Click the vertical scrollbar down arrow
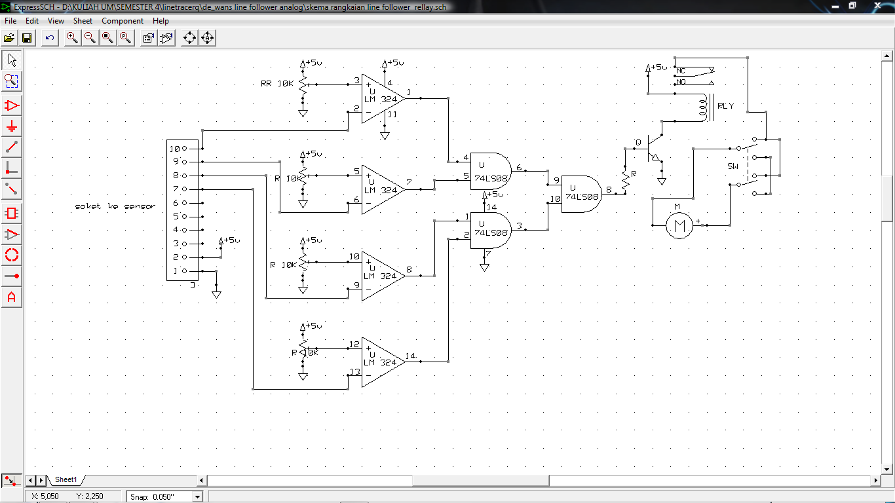895x503 pixels. pyautogui.click(x=888, y=469)
